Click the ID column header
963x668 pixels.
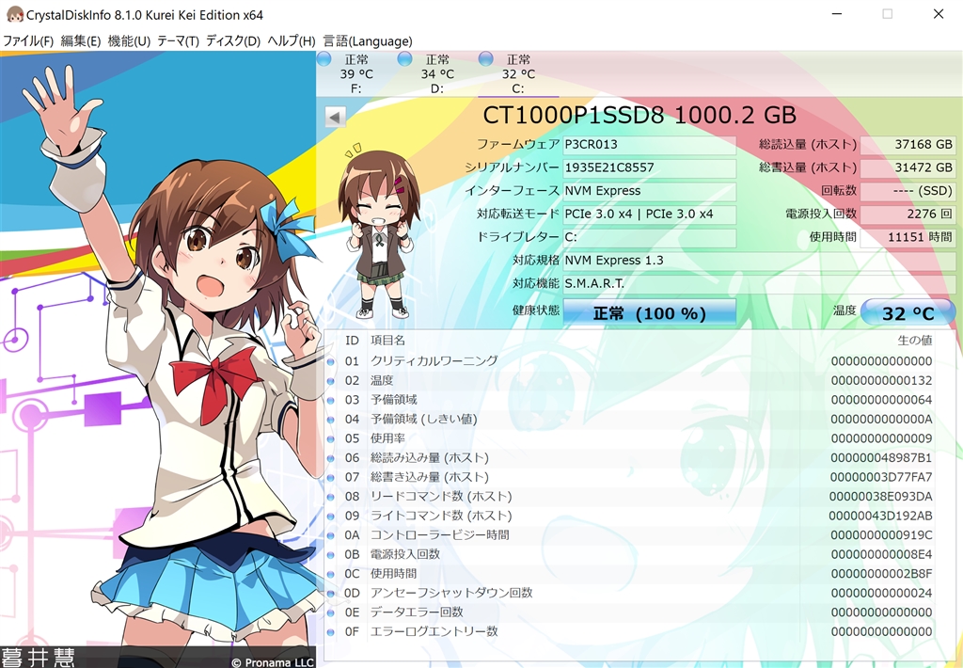click(352, 341)
